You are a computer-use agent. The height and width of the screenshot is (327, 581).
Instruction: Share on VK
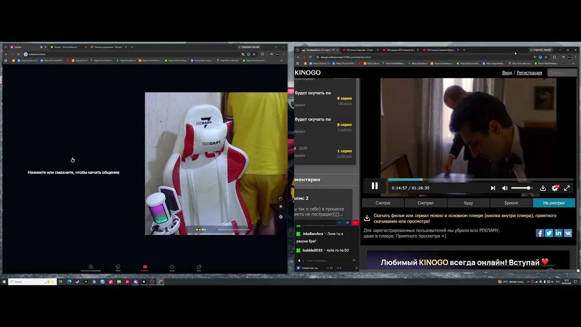pos(568,233)
